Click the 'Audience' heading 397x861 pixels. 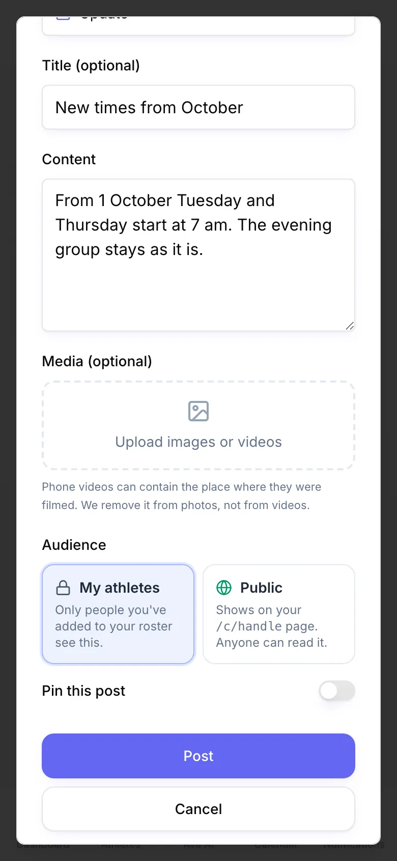pyautogui.click(x=74, y=545)
